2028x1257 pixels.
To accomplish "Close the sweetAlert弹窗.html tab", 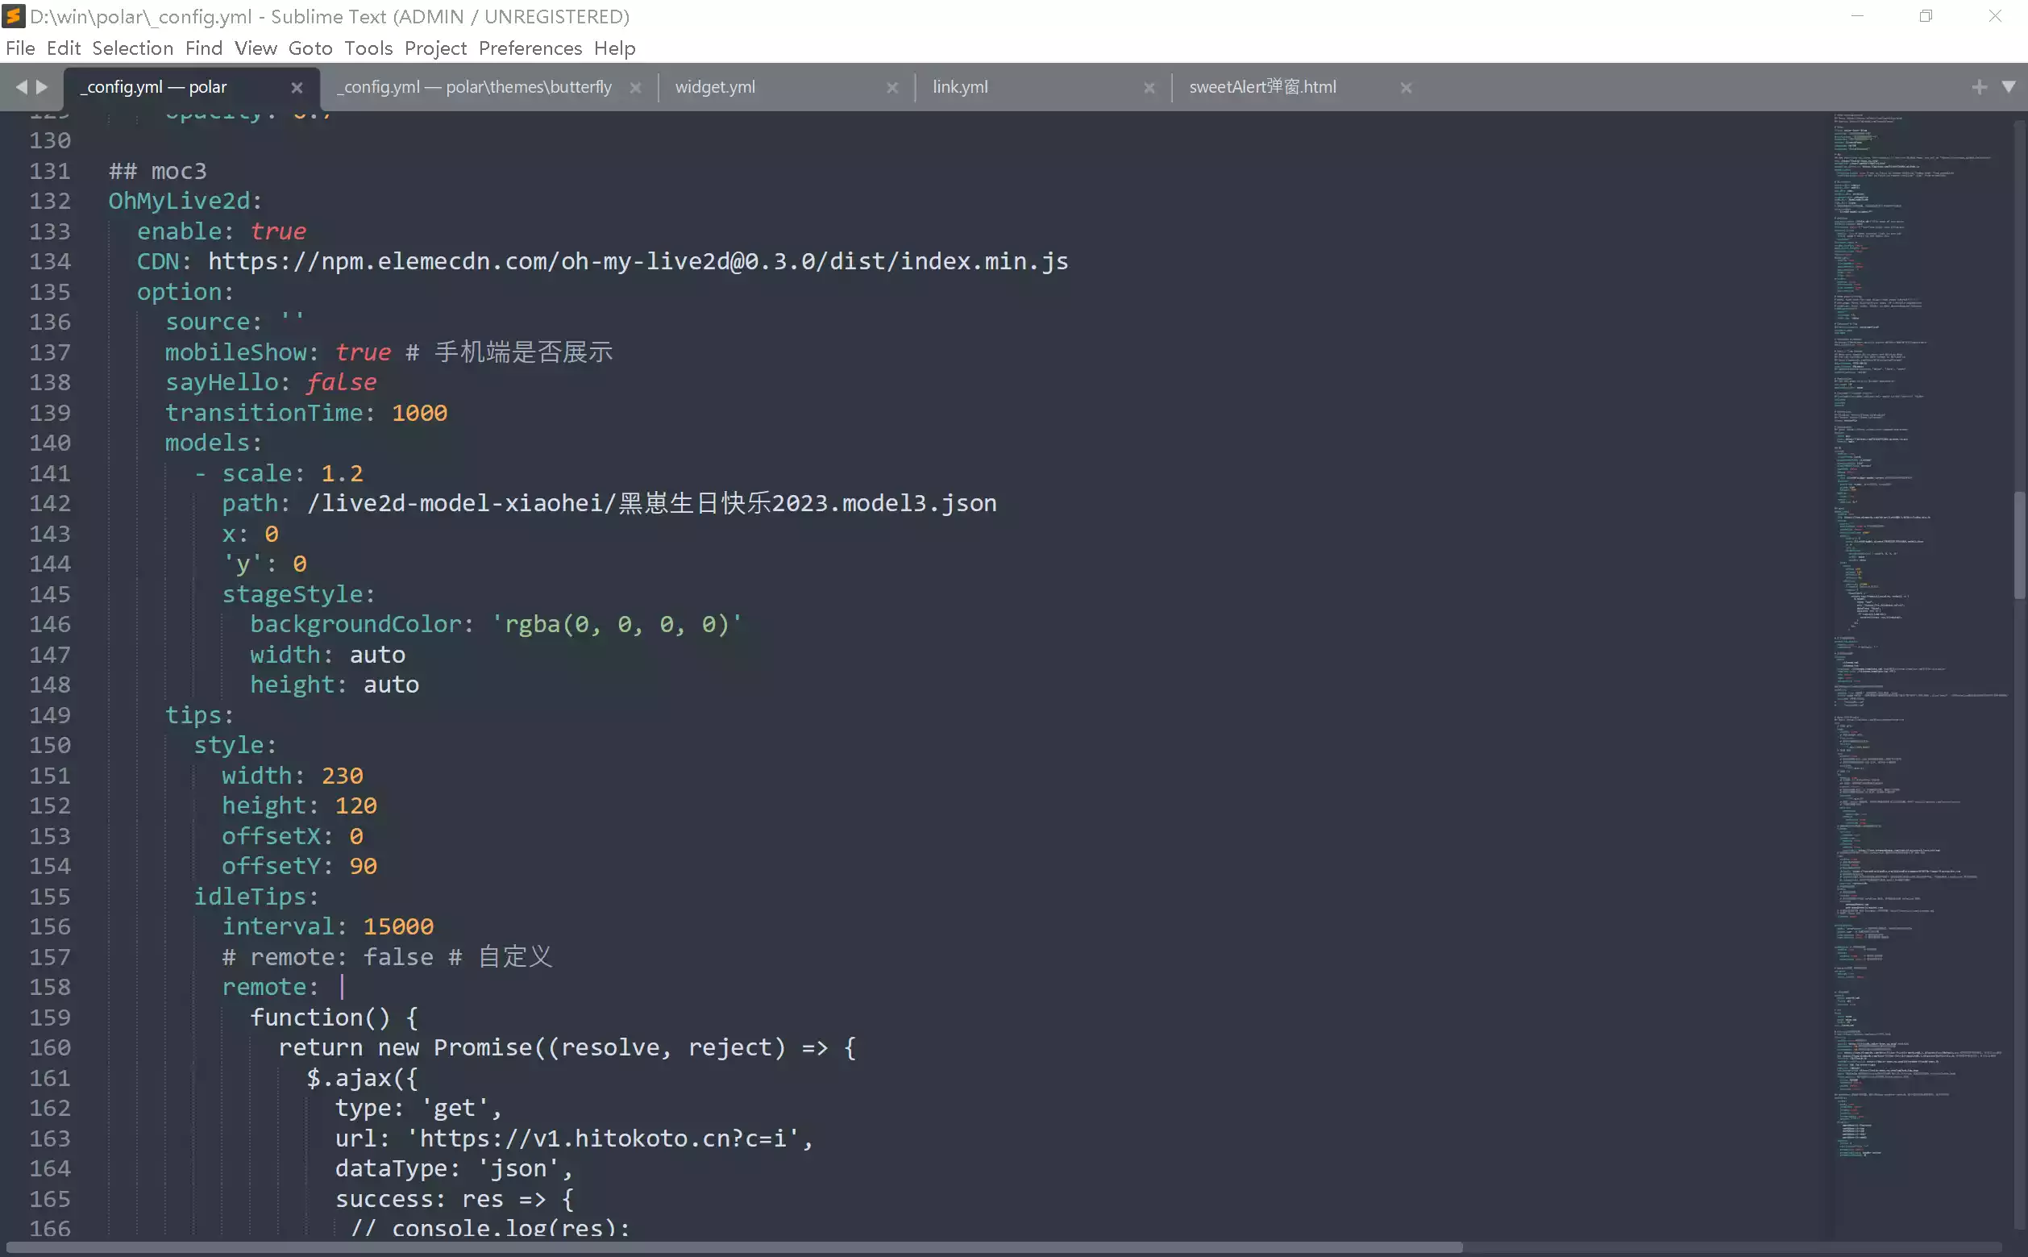I will [x=1406, y=87].
